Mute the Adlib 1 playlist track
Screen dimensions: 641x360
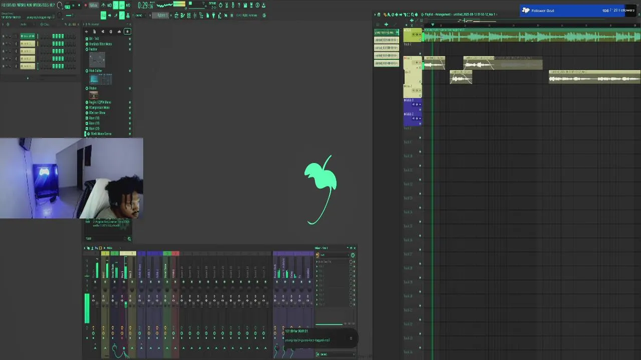click(420, 109)
